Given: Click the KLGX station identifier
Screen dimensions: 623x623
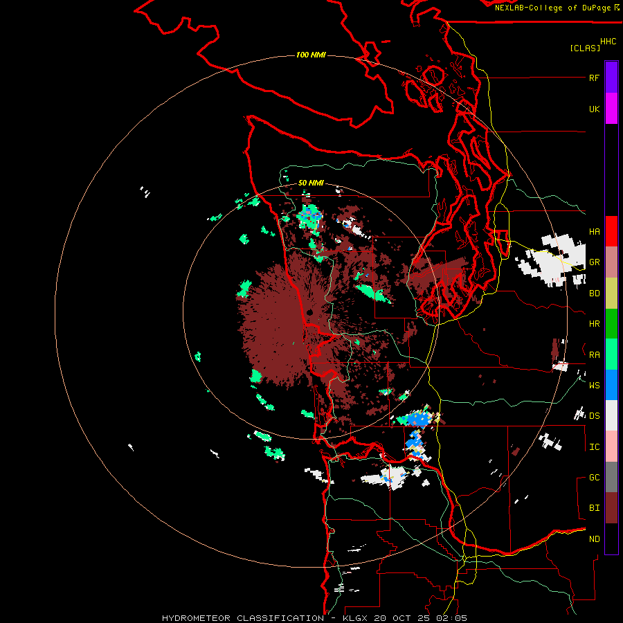Looking at the screenshot, I should pyautogui.click(x=354, y=618).
